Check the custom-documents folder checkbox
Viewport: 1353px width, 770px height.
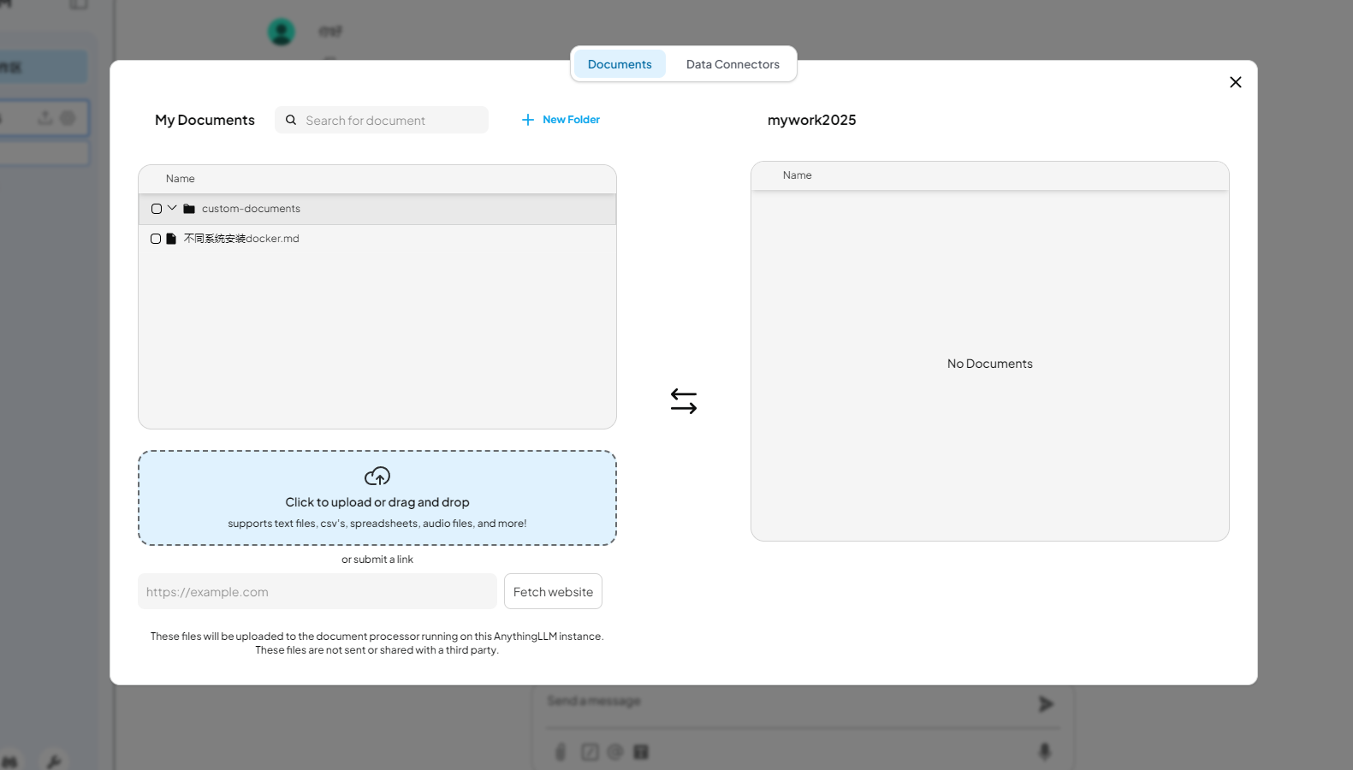[157, 209]
